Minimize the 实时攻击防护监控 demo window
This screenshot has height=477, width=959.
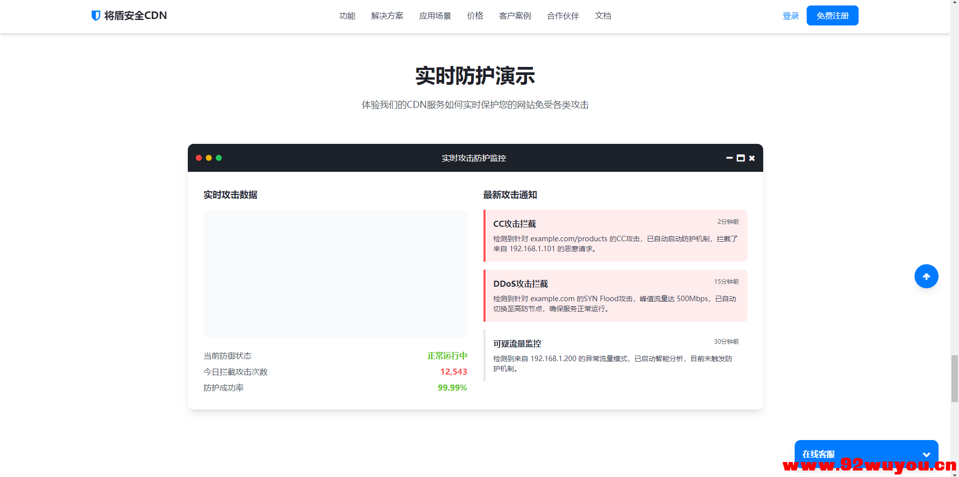729,158
